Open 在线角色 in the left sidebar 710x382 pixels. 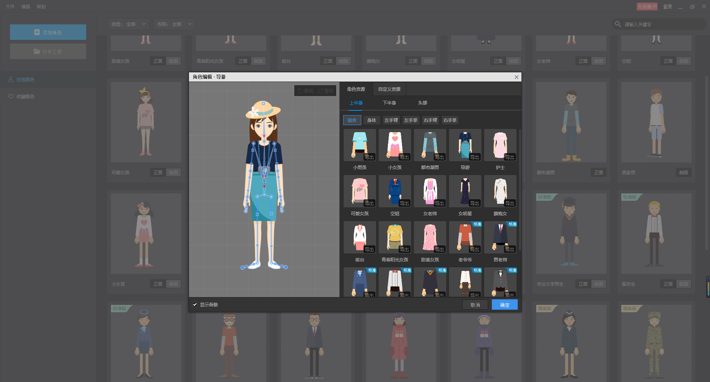point(48,79)
